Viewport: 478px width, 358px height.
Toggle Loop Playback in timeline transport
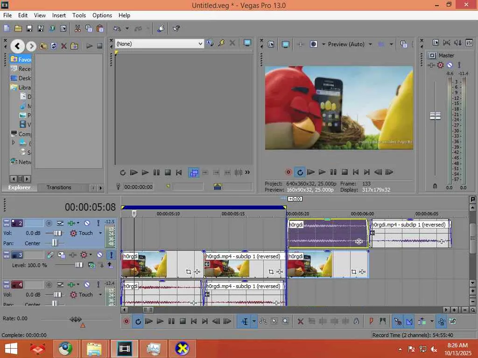tap(138, 321)
